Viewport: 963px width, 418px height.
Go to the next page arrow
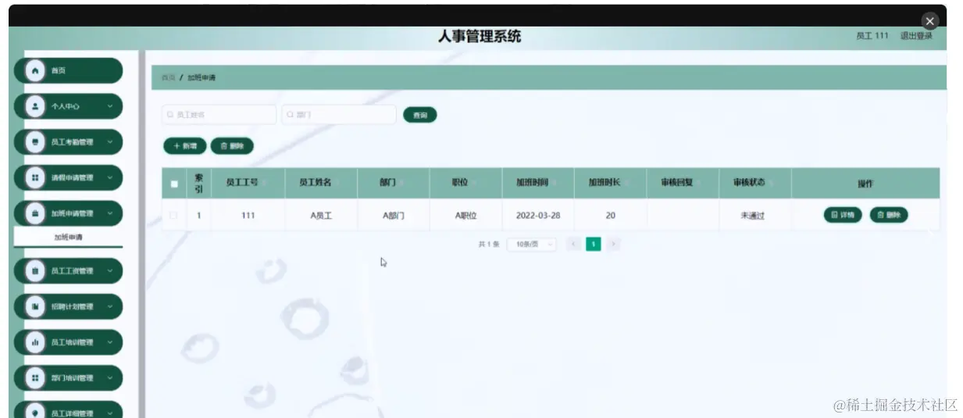[614, 245]
